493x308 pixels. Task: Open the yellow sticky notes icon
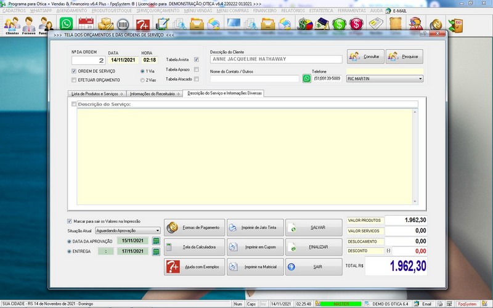[376, 24]
